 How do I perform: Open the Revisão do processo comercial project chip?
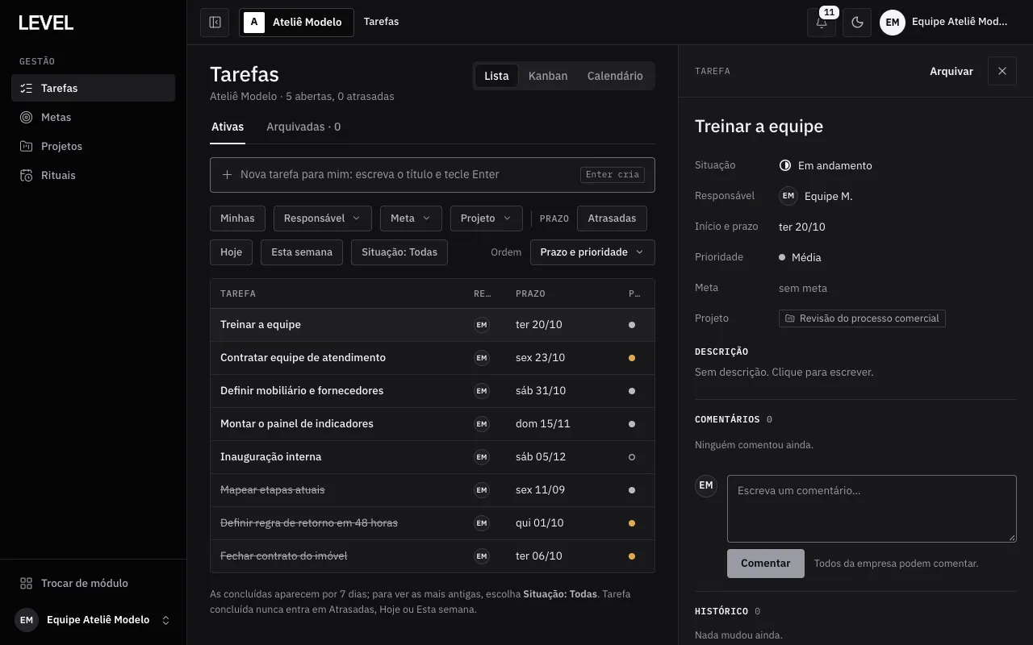tap(862, 318)
